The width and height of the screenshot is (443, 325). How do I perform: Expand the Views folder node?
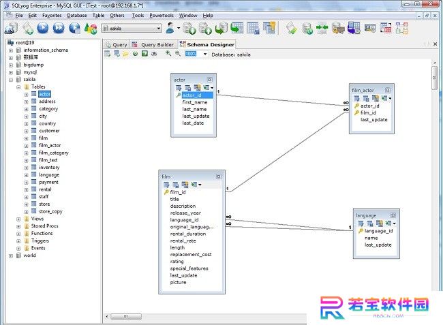click(18, 219)
